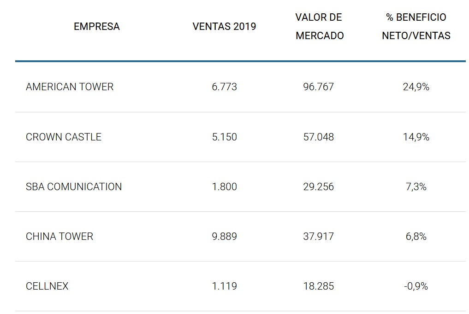Click the % BENEFICIO NETO/VENTAS header
The height and width of the screenshot is (314, 469).
click(416, 27)
